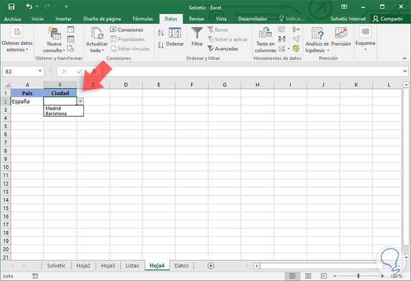Open Avanzadas filter options
This screenshot has width=411, height=281.
tap(223, 49)
